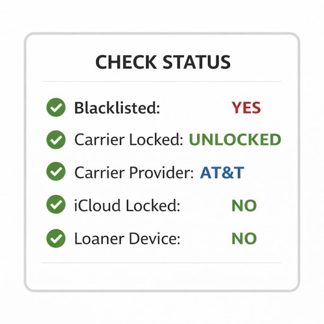The width and height of the screenshot is (324, 324).
Task: Select the Carrier Provider label text
Action: click(134, 172)
